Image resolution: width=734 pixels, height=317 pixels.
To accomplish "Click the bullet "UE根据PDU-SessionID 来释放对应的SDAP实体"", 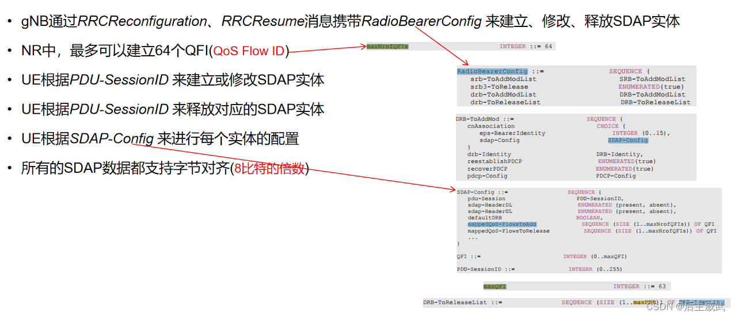I will coord(173,109).
